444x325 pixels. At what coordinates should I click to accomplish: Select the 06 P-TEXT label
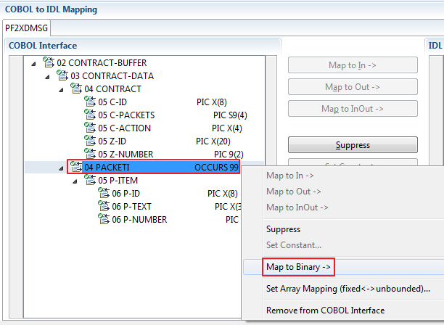pyautogui.click(x=131, y=206)
